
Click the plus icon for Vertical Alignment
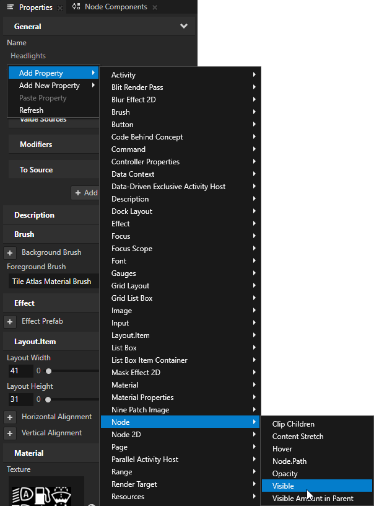coord(9,433)
